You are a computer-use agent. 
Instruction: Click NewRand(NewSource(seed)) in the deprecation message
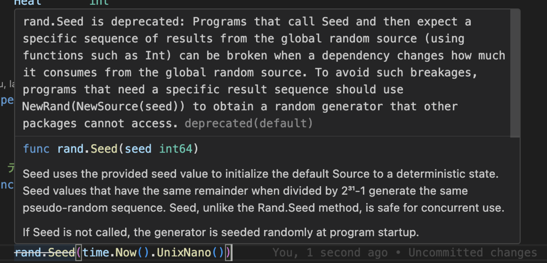tap(103, 107)
